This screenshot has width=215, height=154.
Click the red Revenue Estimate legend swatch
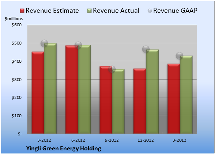[22, 11]
